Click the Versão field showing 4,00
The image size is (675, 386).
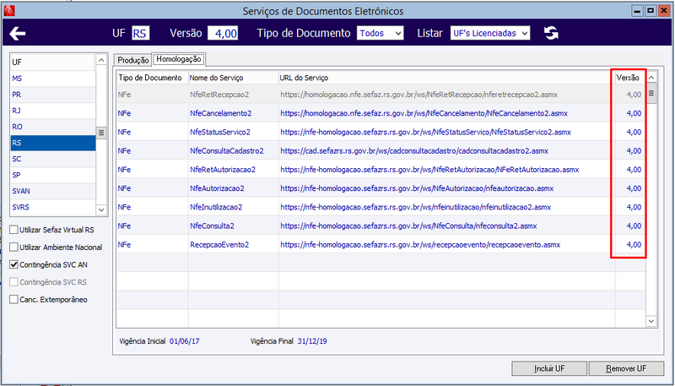click(223, 33)
